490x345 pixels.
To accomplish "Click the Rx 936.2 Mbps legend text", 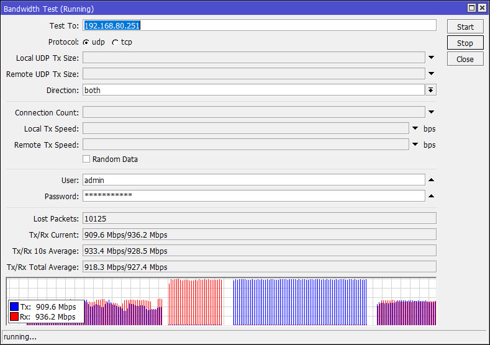I will click(47, 317).
